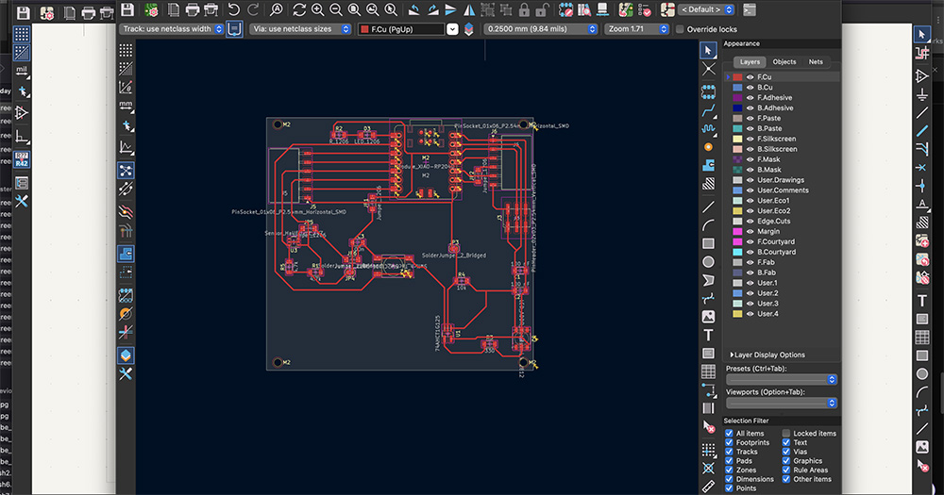Viewport: 944px width, 495px height.
Task: Select the Draw Circle tool
Action: [709, 261]
